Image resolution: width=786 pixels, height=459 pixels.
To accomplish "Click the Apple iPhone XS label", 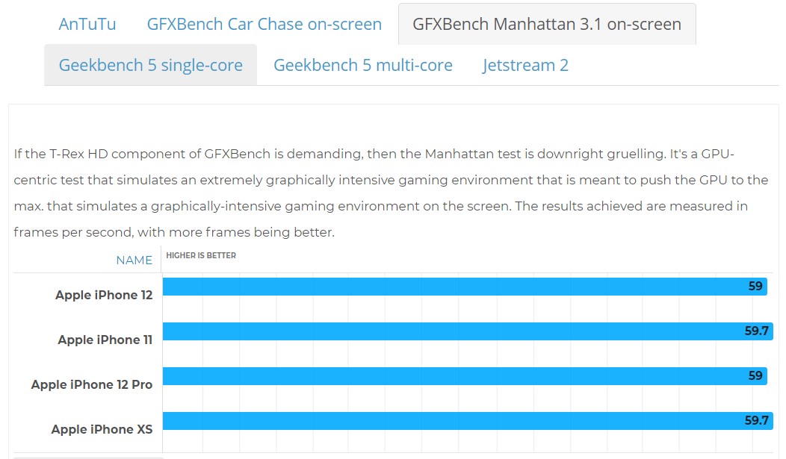I will click(102, 429).
